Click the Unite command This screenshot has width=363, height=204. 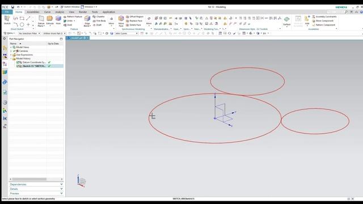tap(69, 21)
